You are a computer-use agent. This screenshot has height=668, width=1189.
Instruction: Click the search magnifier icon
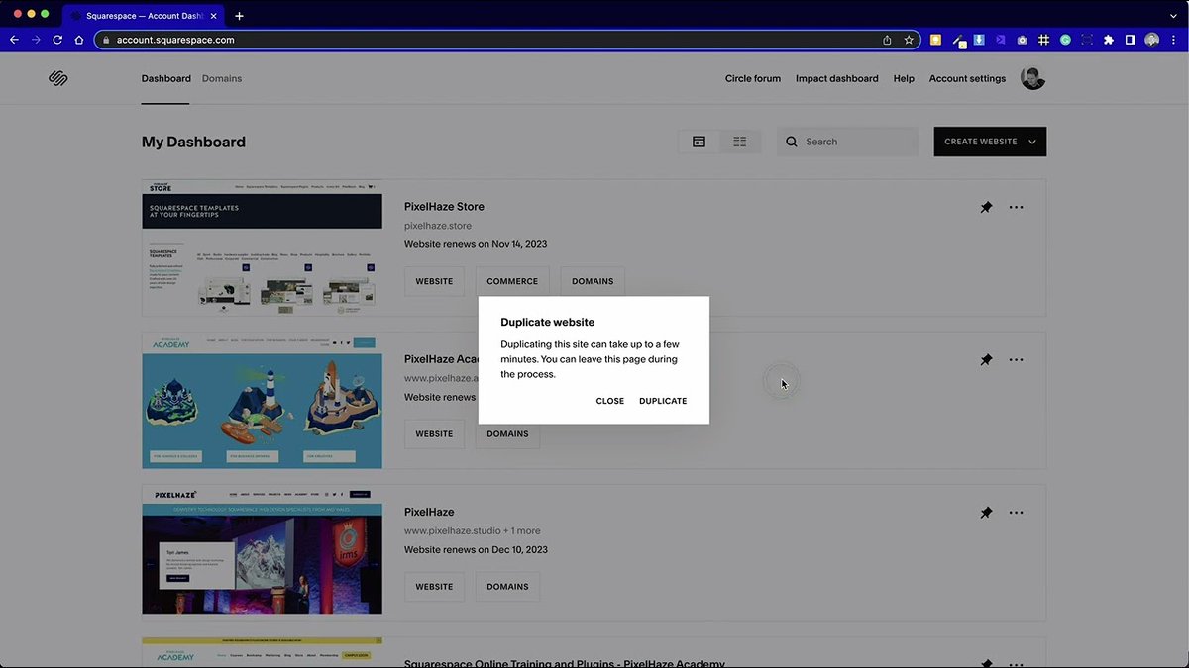[792, 142]
